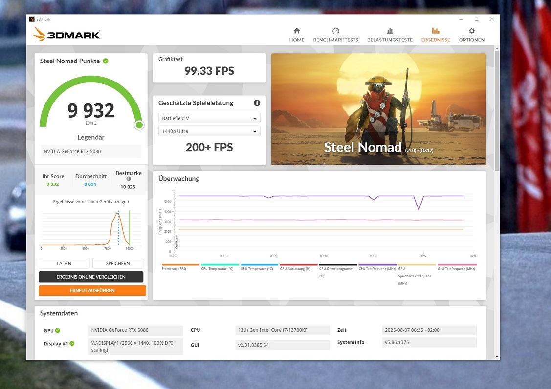This screenshot has height=389, width=551.
Task: Click the green checkmark beside Steel Nomad Punkte
Action: tap(106, 61)
